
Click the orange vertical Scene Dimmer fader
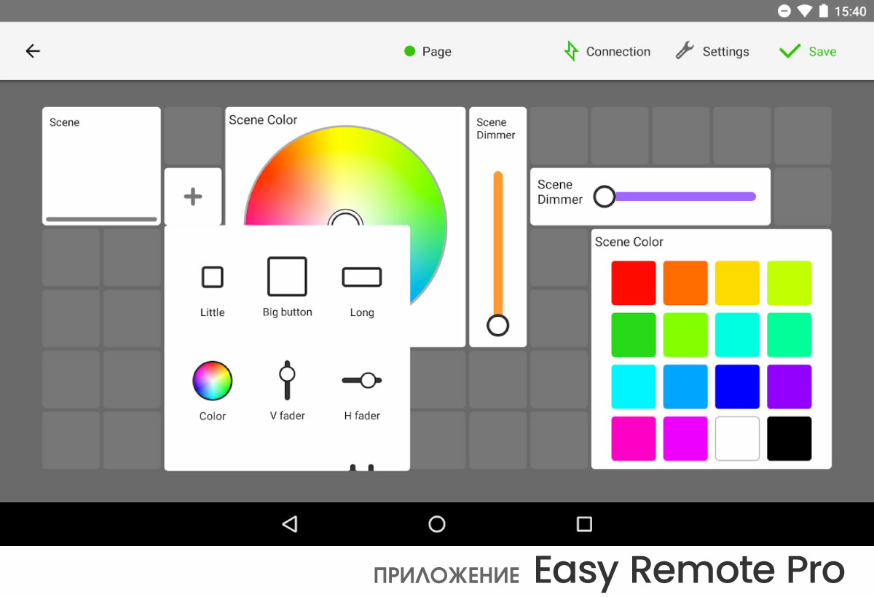[x=498, y=248]
